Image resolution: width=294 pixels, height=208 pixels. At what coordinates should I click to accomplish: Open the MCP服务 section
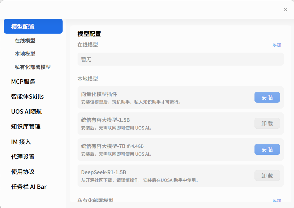coord(23,81)
